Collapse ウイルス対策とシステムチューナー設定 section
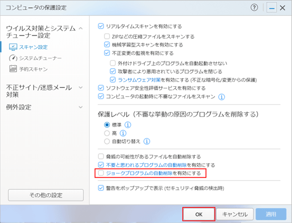This screenshot has width=292, height=223. tap(81, 29)
